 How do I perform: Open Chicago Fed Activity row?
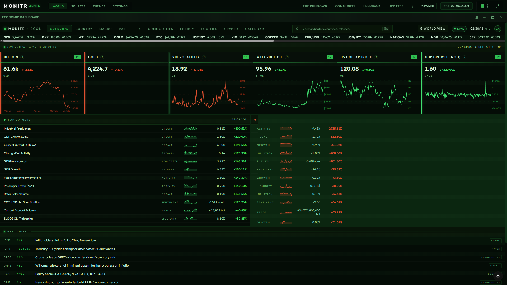coord(125,153)
